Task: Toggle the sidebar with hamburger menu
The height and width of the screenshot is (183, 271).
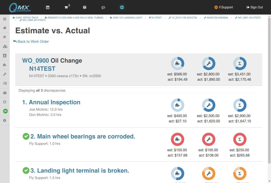Action: [5, 19]
